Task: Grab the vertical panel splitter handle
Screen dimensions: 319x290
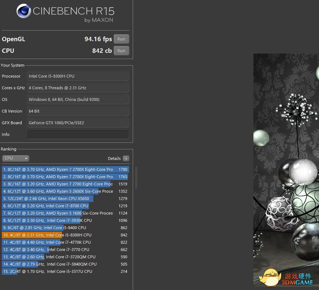Action: coord(136,178)
